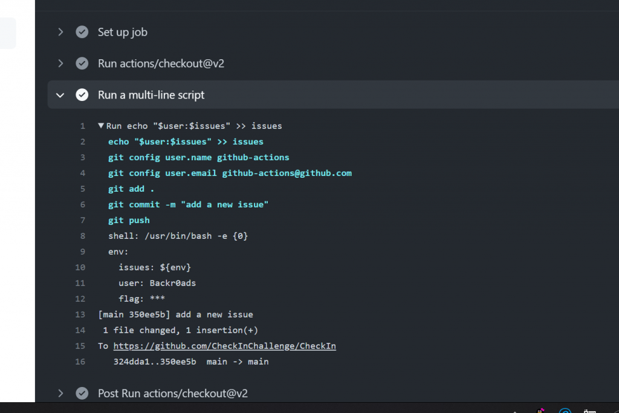Open the github.com/CheckInChallenge/CheckIn link
The width and height of the screenshot is (619, 413).
point(224,346)
